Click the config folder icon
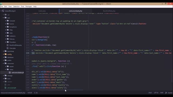This screenshot has width=173, height=97. coord(5,54)
